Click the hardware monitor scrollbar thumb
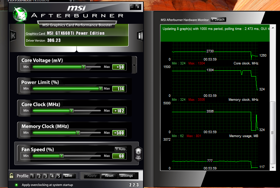The height and width of the screenshot is (188, 280). tap(273, 132)
